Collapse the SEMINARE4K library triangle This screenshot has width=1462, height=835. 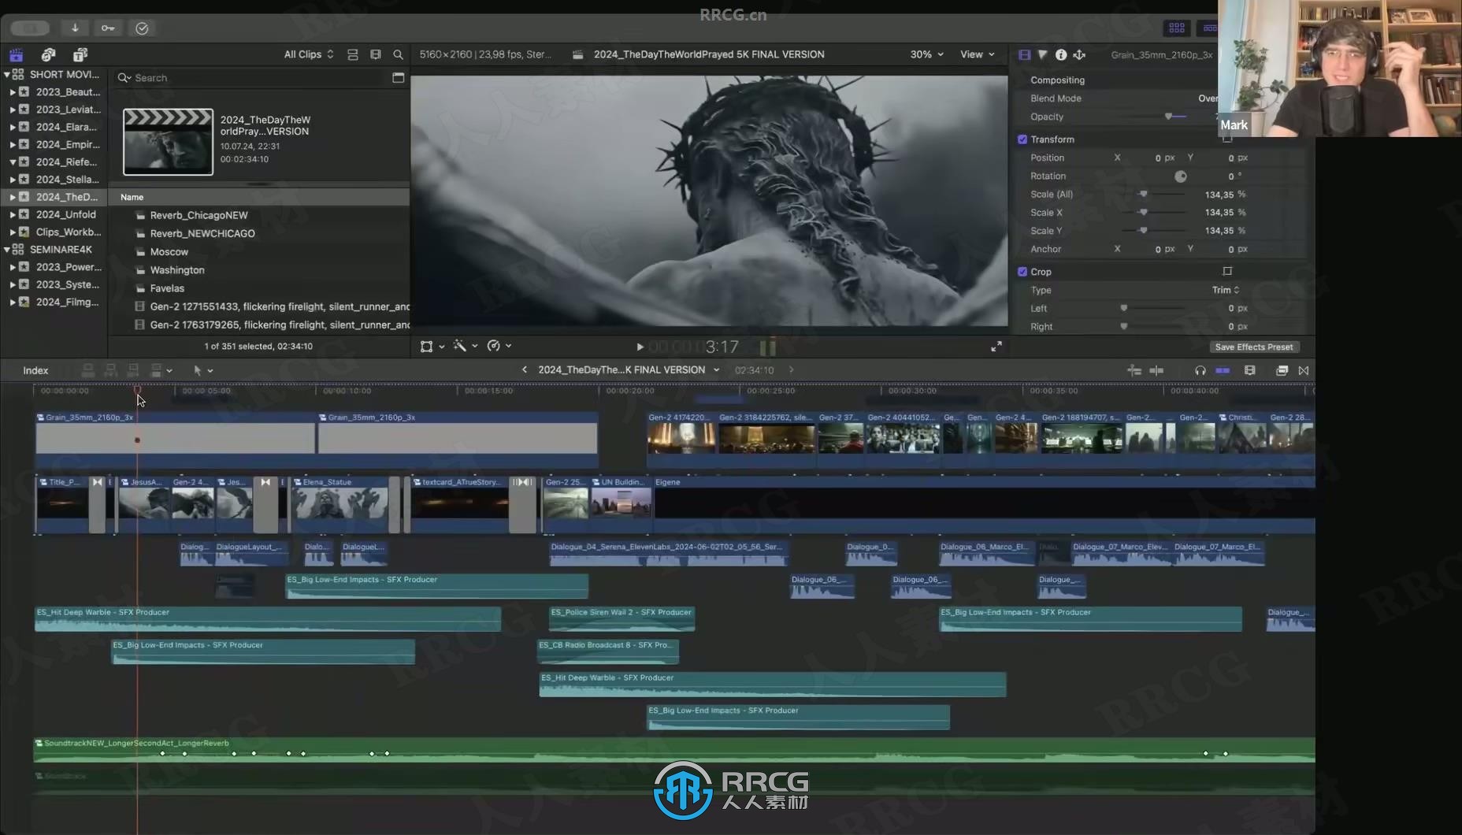(x=7, y=250)
